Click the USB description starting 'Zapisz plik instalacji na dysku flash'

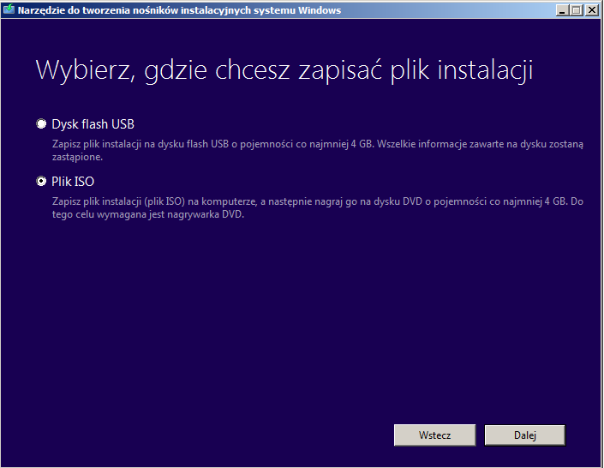(x=317, y=150)
